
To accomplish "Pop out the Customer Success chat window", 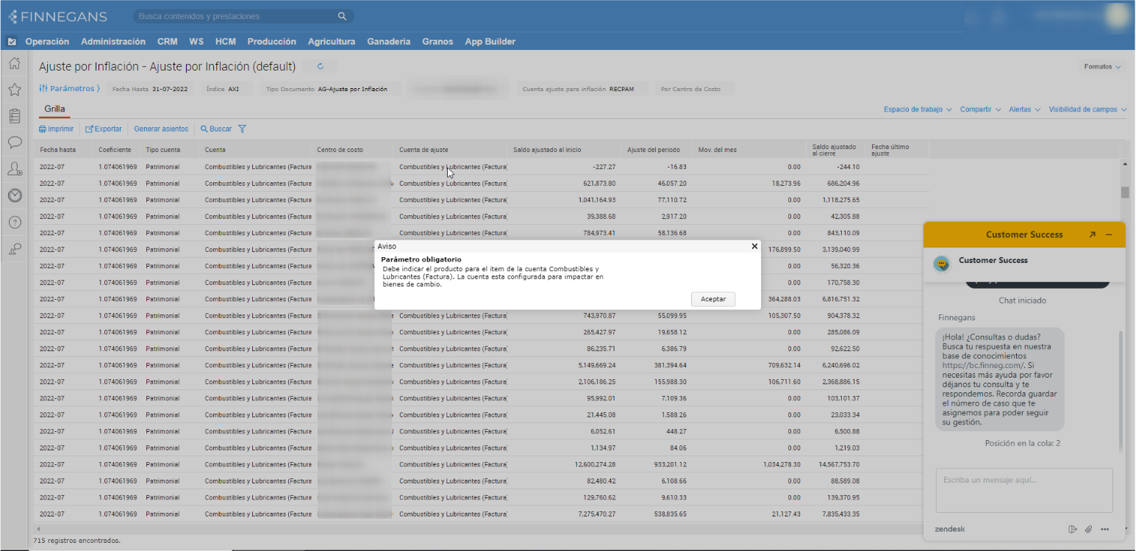I will (1092, 234).
